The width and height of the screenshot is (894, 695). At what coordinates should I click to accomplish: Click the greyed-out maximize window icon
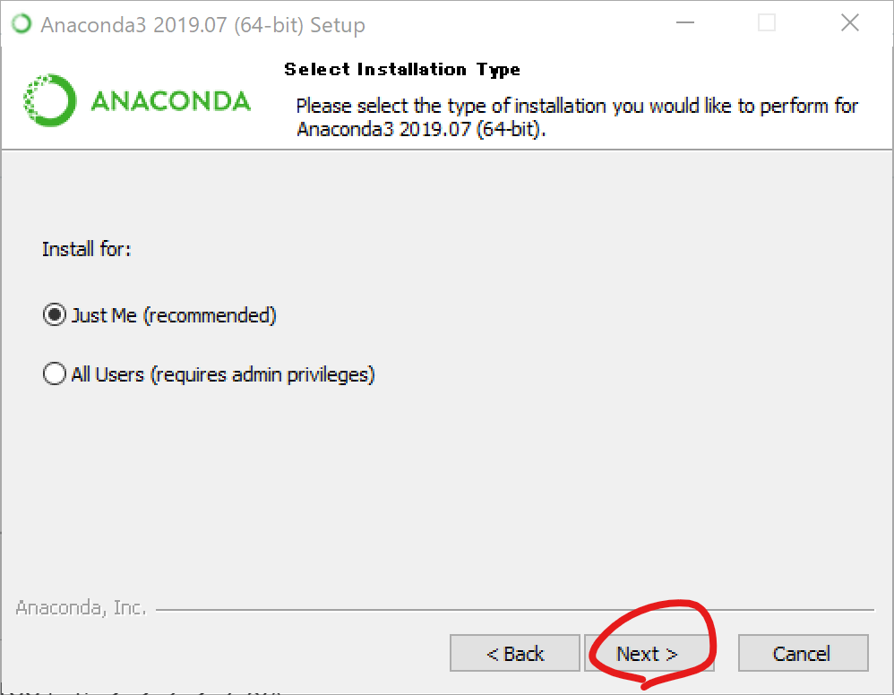(x=766, y=22)
